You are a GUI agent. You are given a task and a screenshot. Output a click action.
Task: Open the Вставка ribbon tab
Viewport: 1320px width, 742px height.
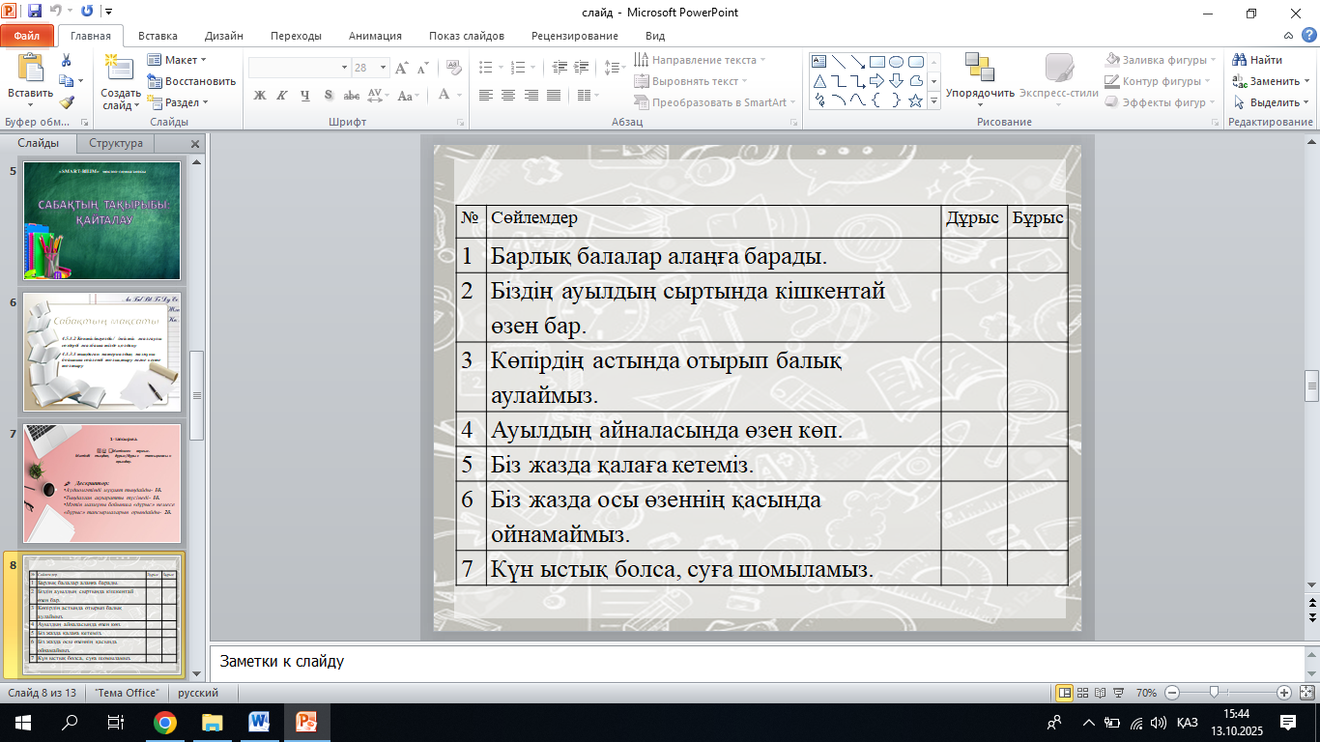point(158,36)
